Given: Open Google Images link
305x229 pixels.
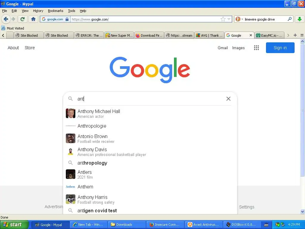Looking at the screenshot, I should (x=238, y=48).
